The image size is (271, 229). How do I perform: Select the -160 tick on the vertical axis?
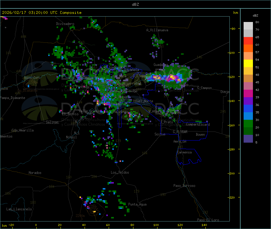tap(232, 125)
